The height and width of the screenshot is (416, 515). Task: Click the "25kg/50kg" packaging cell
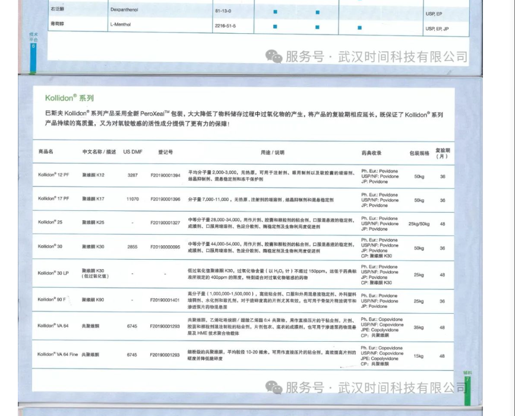419,224
